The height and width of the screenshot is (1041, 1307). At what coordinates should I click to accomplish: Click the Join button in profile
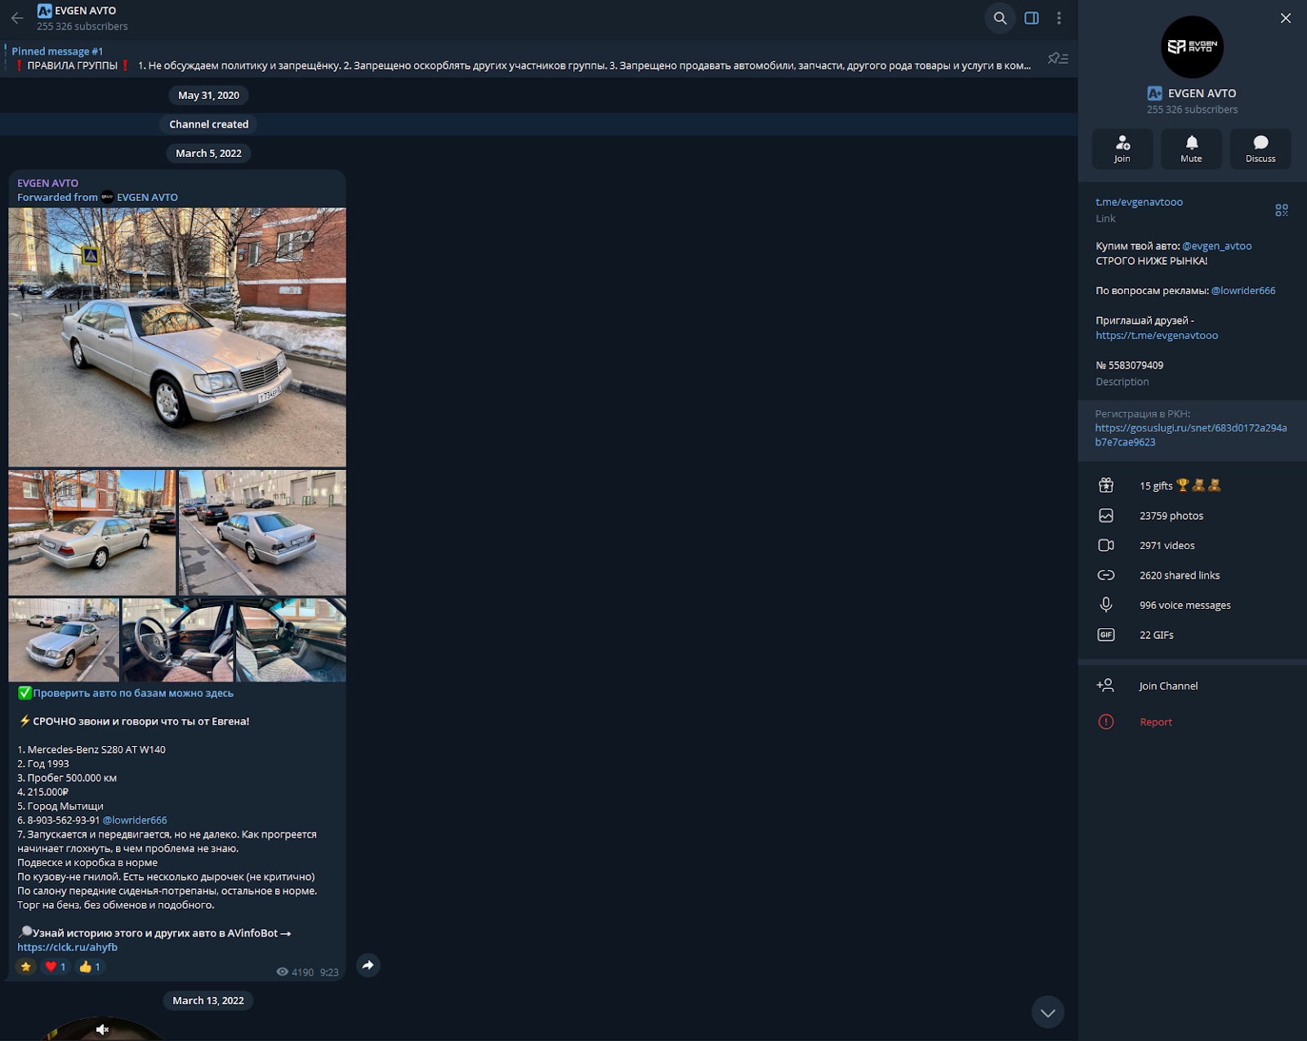pos(1122,149)
